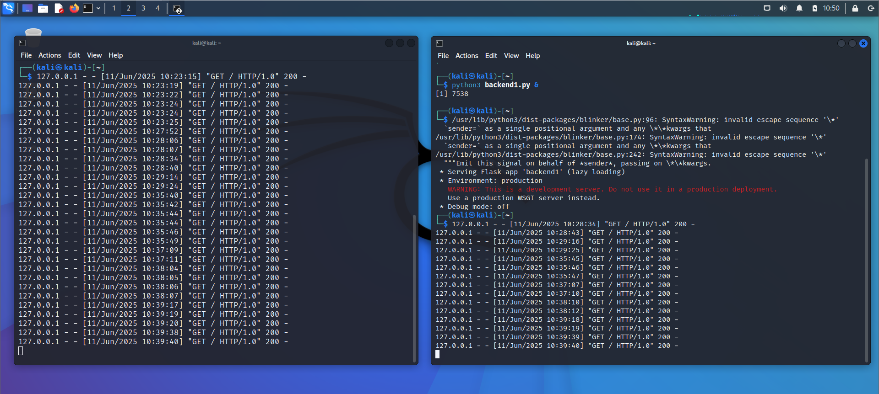Open the text editor launcher in the panel

[x=59, y=8]
